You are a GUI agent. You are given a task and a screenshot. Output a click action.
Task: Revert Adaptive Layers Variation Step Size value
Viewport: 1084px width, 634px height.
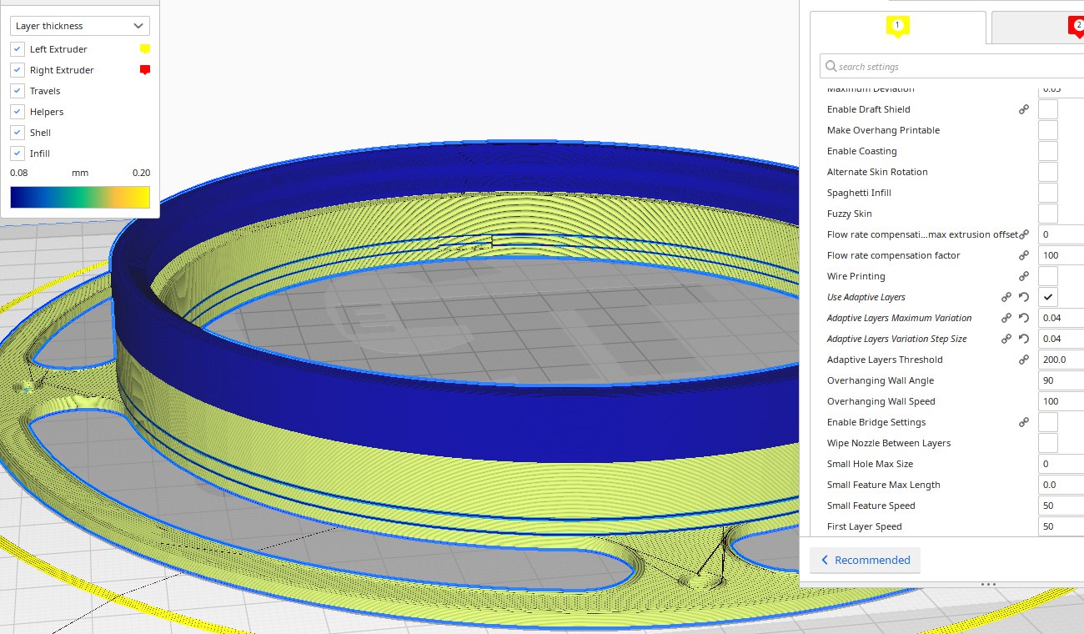coord(1024,339)
